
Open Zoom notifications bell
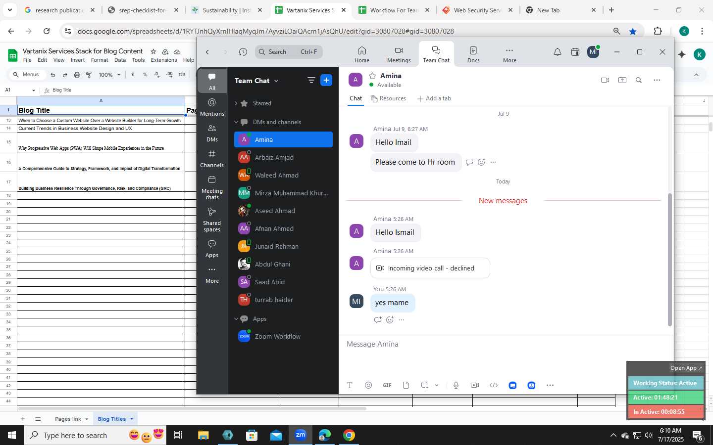[x=558, y=52]
